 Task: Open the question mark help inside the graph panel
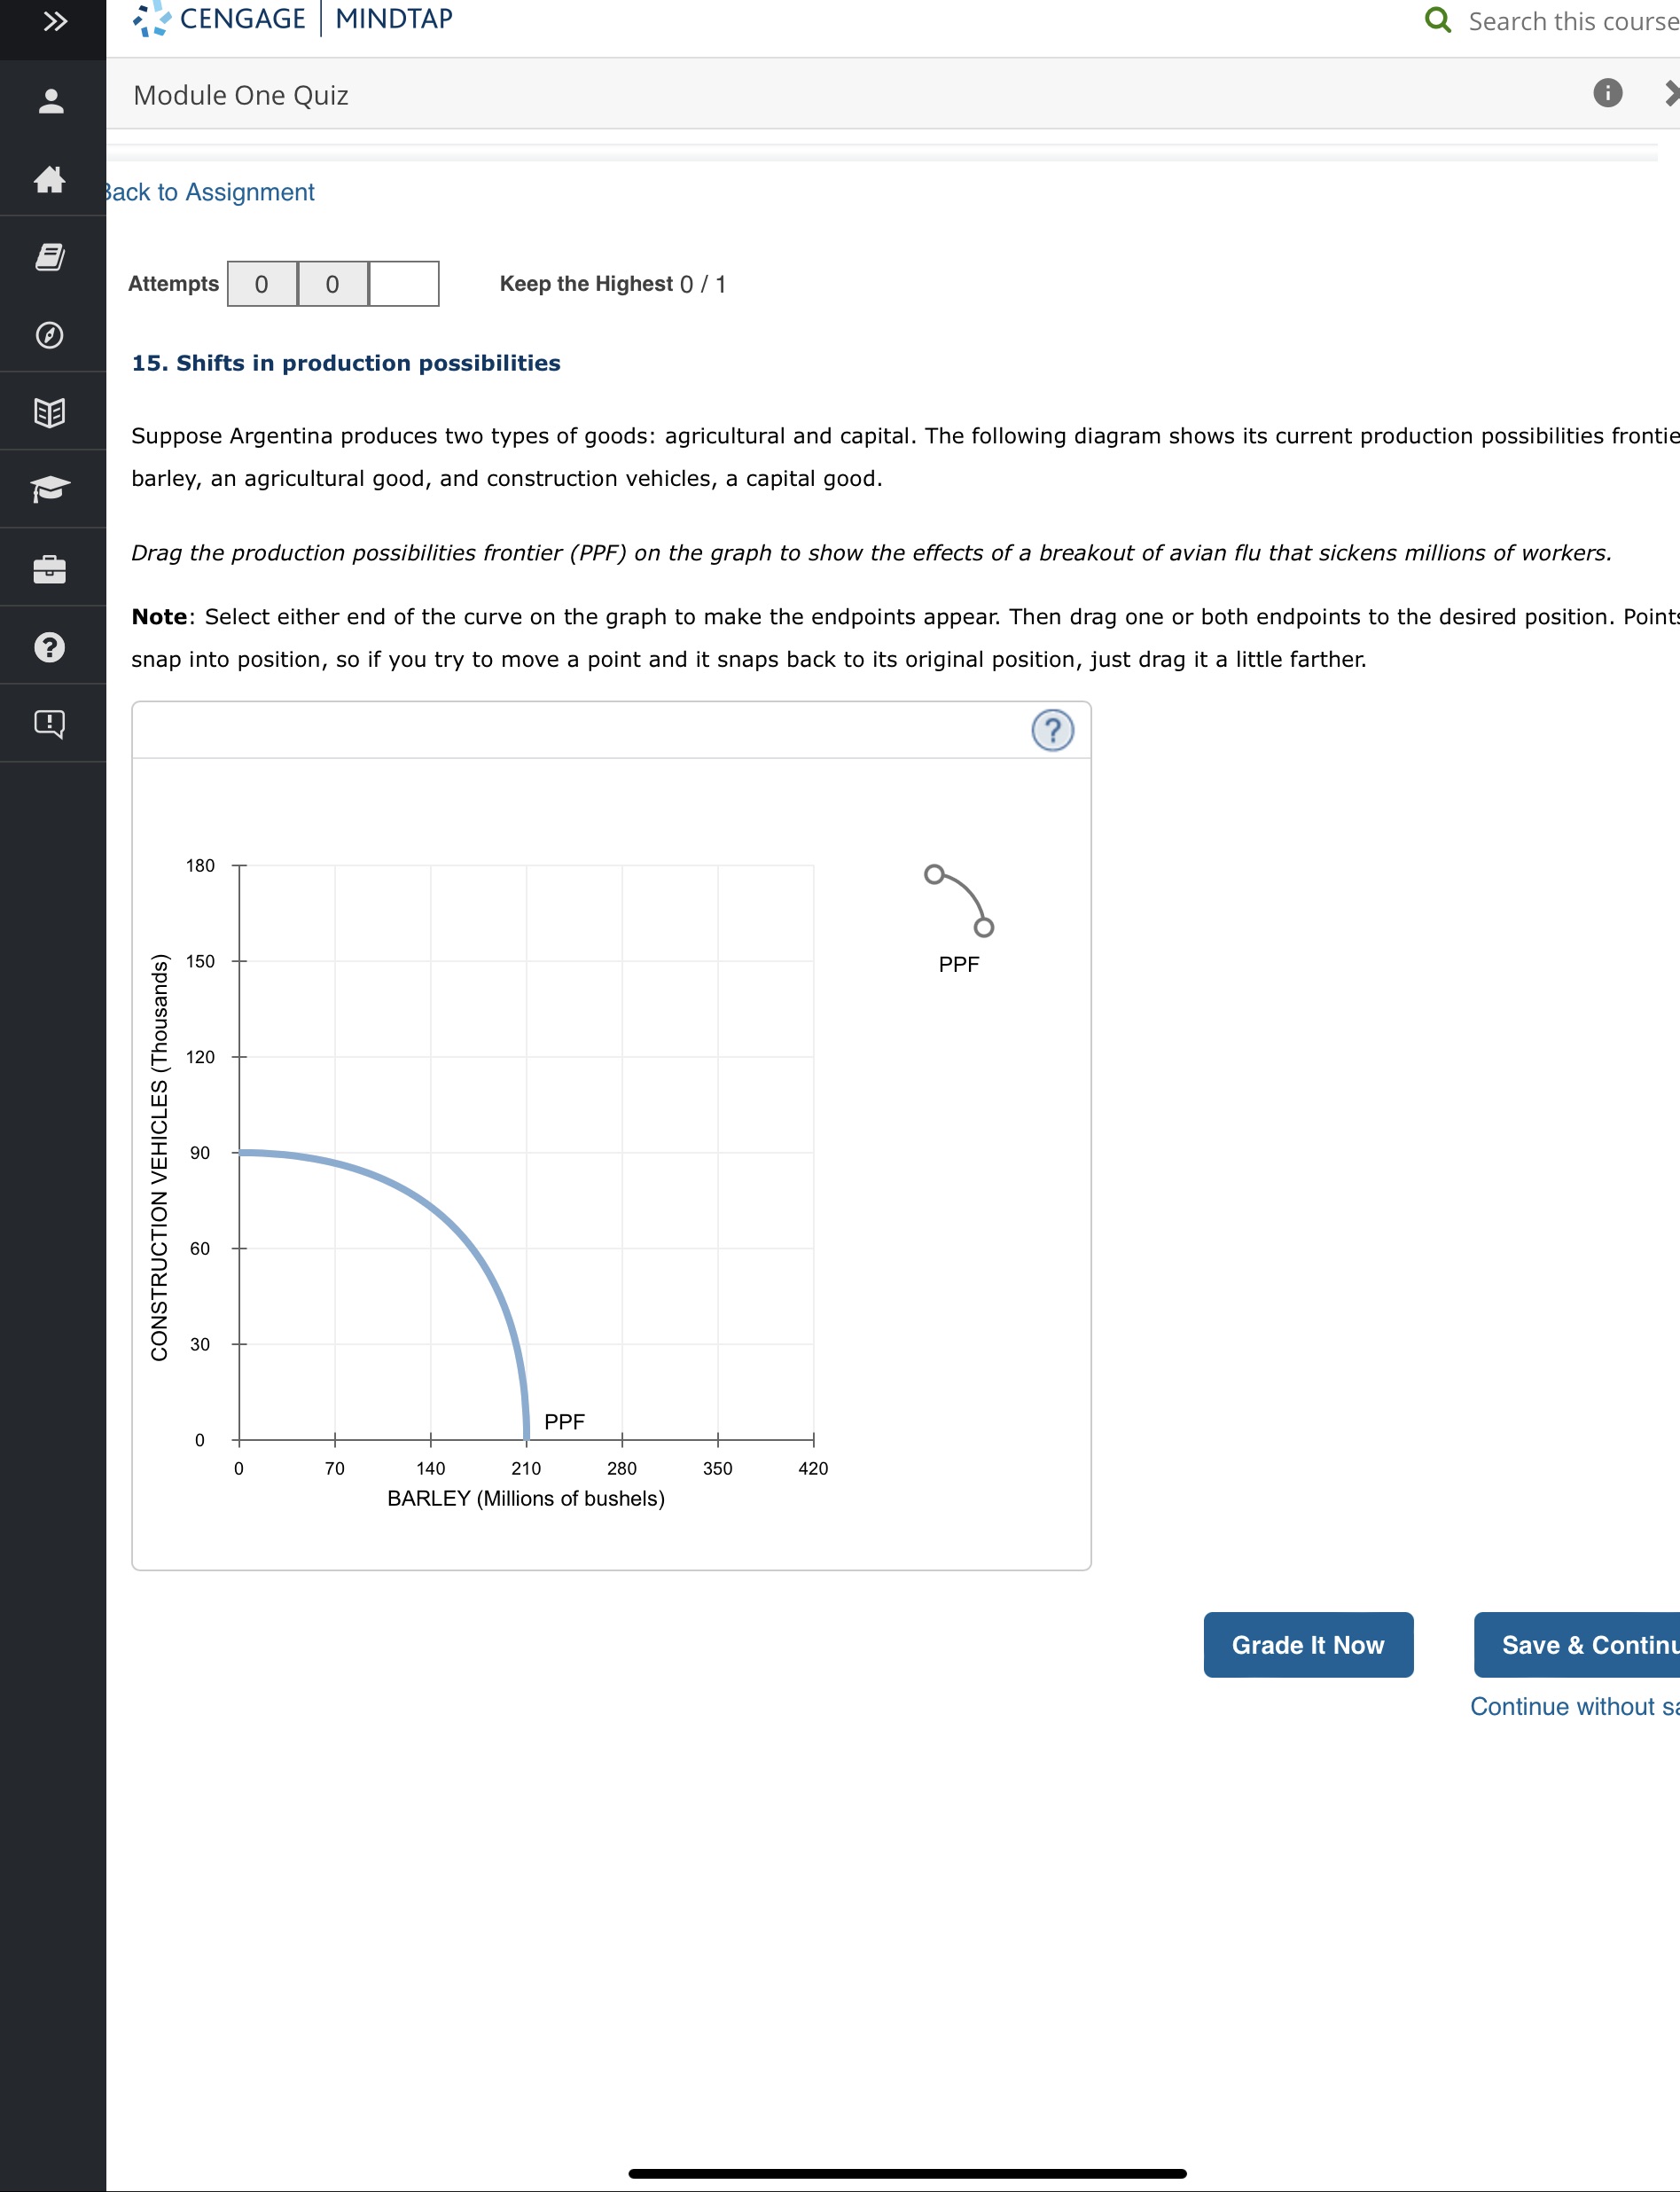pos(1053,729)
